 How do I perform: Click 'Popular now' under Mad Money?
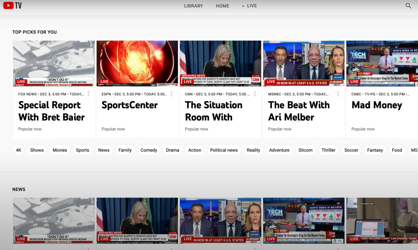pos(363,129)
